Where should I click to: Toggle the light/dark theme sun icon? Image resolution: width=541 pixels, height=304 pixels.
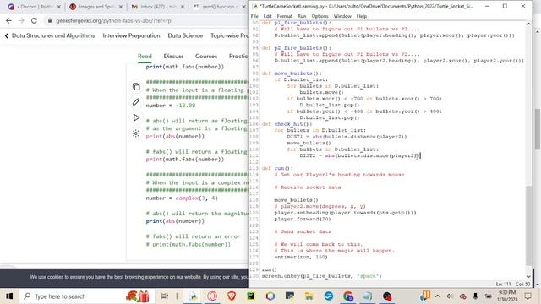136,133
